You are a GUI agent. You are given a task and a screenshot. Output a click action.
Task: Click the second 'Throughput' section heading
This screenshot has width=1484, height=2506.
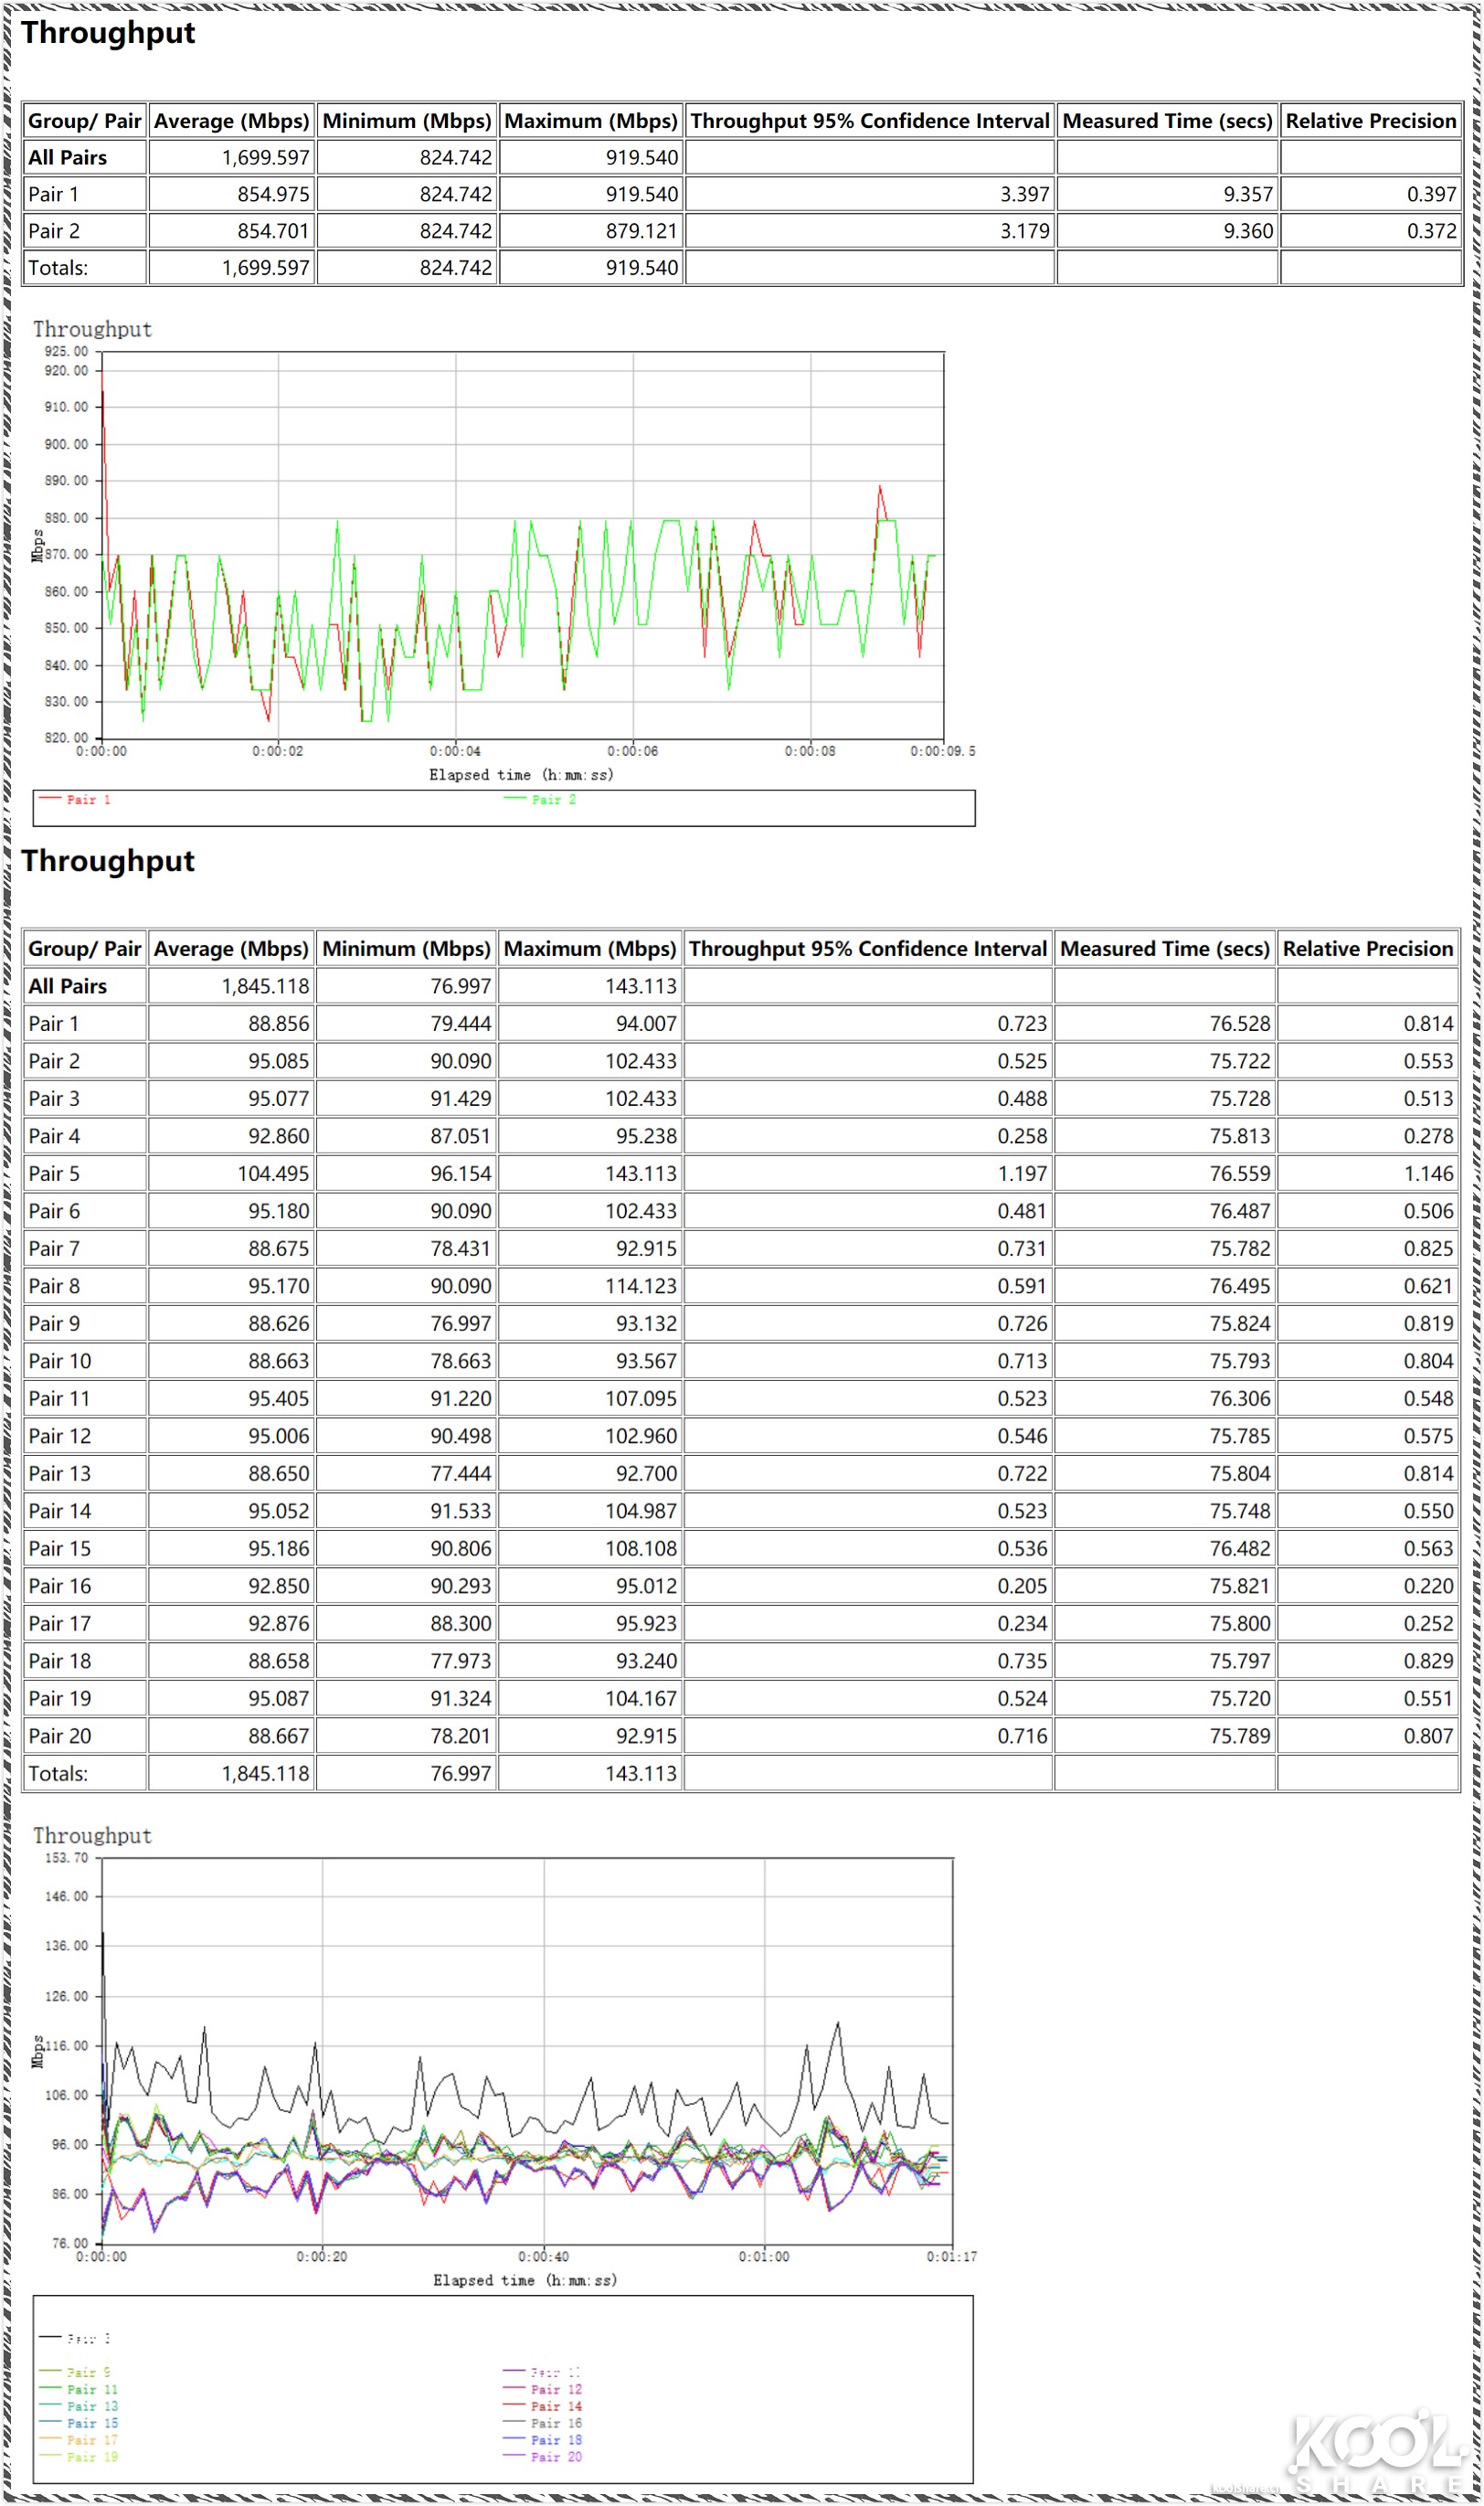coord(108,861)
